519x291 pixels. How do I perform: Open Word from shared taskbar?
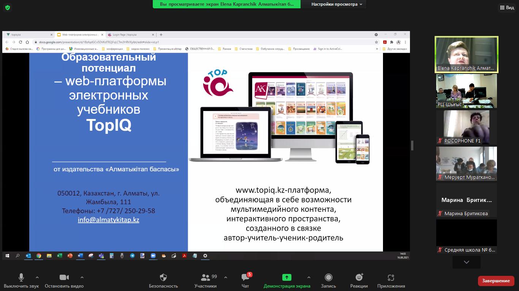pyautogui.click(x=80, y=256)
